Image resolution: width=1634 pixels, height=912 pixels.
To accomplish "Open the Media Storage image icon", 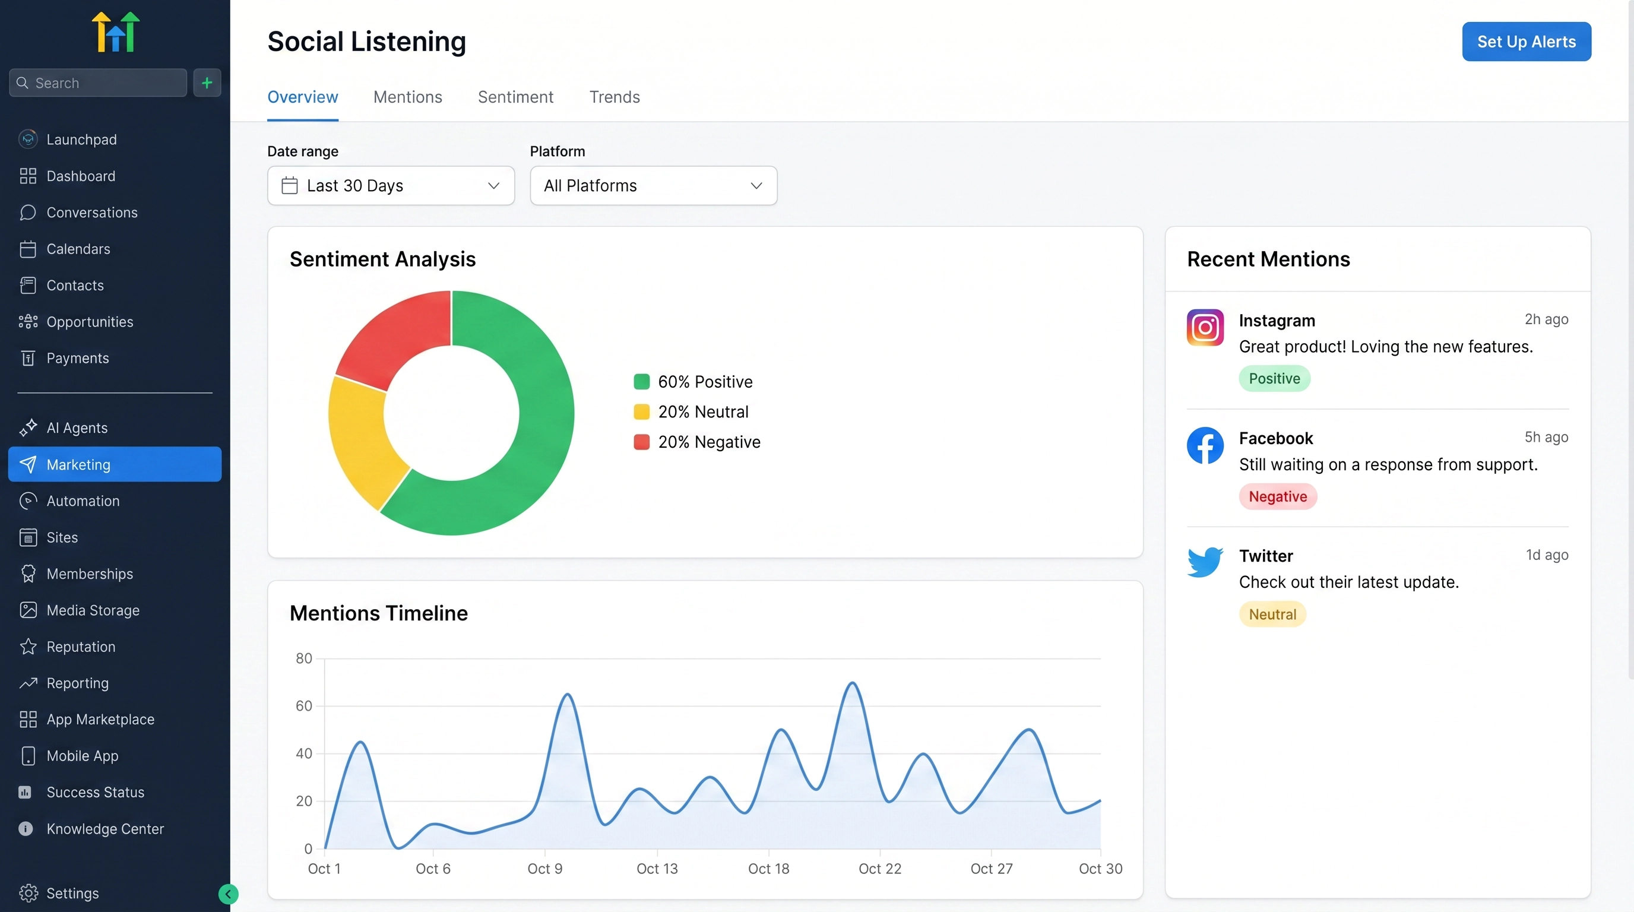I will click(x=28, y=610).
